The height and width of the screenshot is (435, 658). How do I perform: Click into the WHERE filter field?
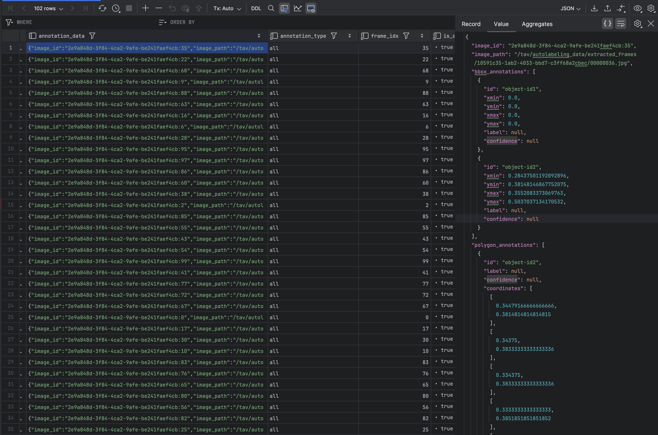(x=83, y=22)
